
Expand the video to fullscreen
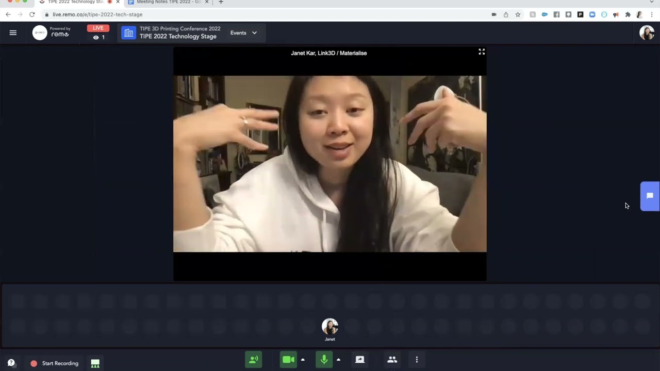pos(482,52)
